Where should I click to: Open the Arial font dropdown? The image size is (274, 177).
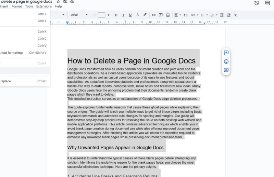coord(79,15)
